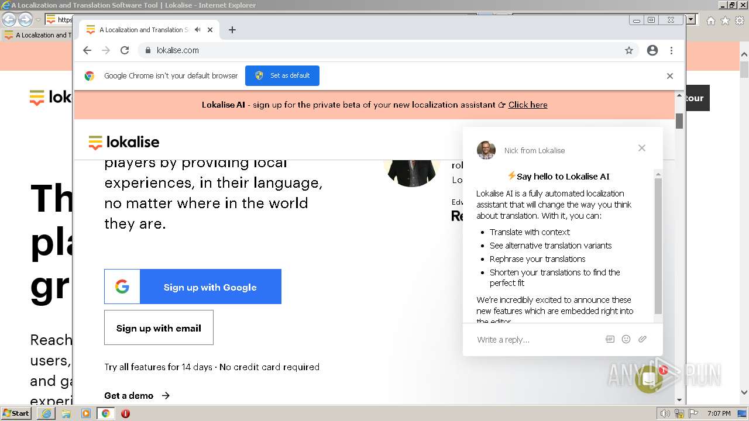Click the red shield taskbar icon
This screenshot has height=421, width=749.
[x=125, y=413]
